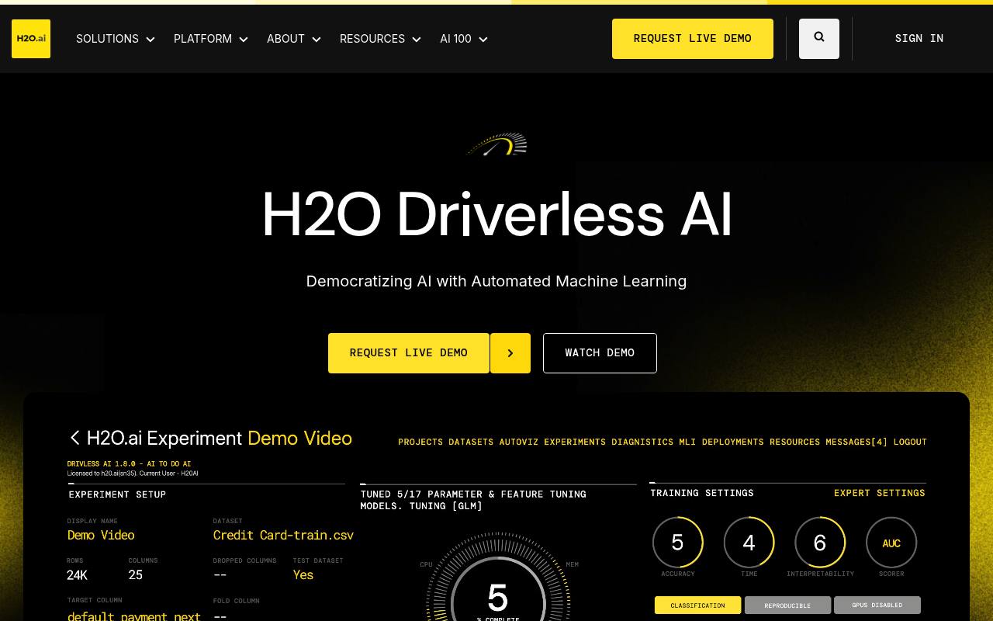The image size is (993, 621).
Task: Toggle the Classification button
Action: pyautogui.click(x=697, y=605)
